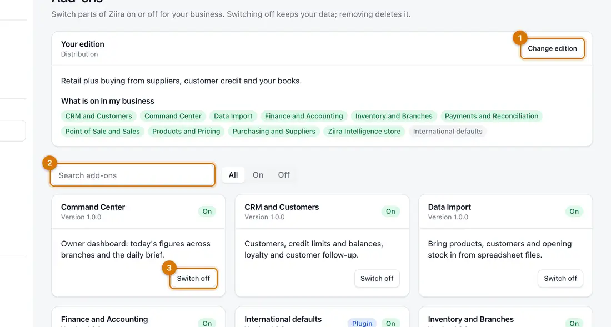Click the CRM and Customers green chip
This screenshot has width=611, height=327.
(x=98, y=116)
